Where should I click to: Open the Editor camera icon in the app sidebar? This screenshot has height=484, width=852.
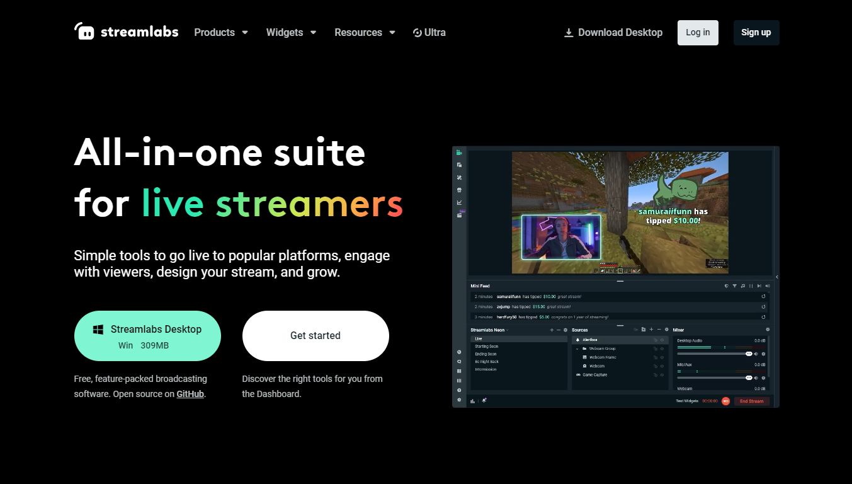pos(459,153)
